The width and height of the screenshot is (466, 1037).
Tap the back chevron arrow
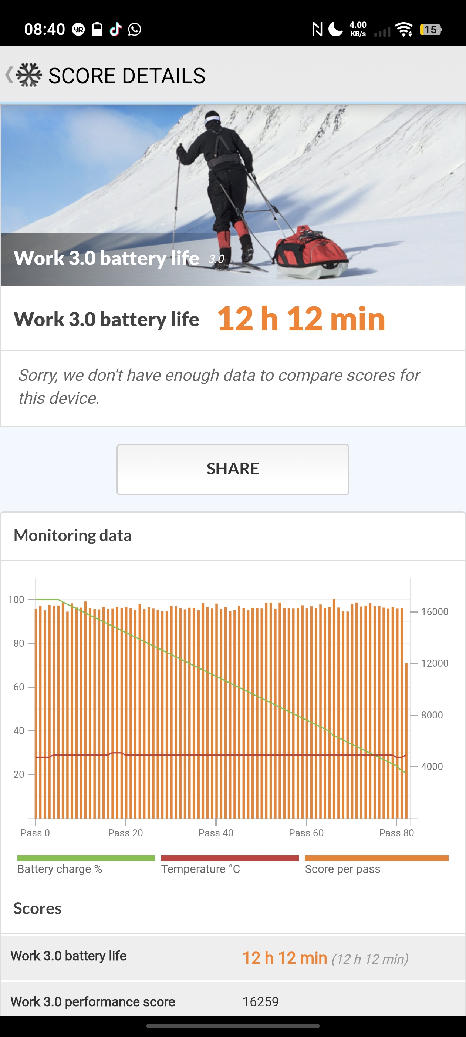(x=9, y=75)
